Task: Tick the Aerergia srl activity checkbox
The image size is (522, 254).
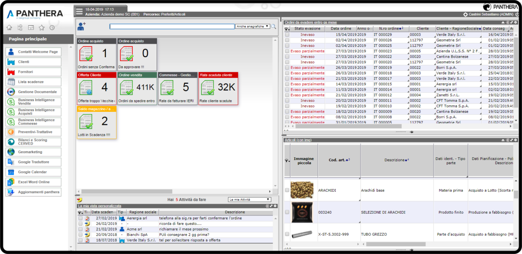Action: (x=80, y=218)
